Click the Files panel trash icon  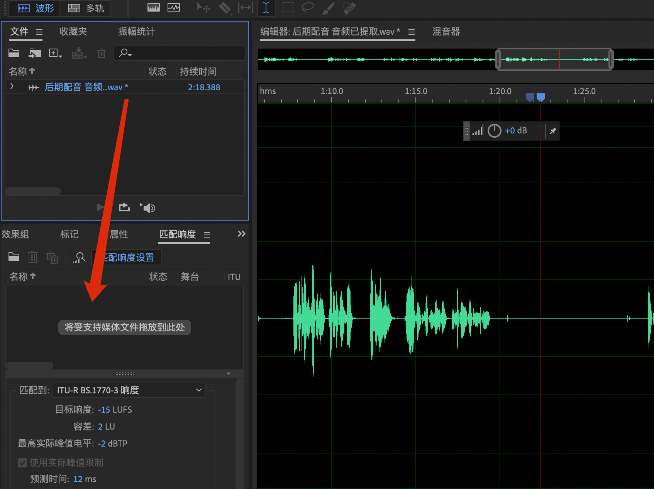click(x=102, y=53)
